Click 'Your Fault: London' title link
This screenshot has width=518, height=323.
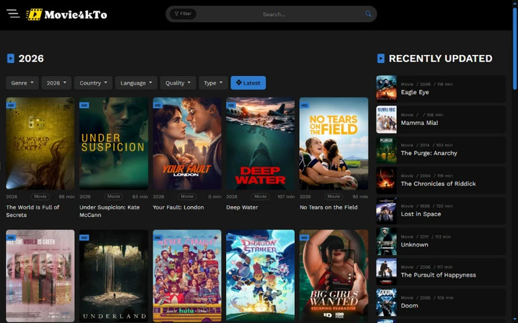point(178,207)
